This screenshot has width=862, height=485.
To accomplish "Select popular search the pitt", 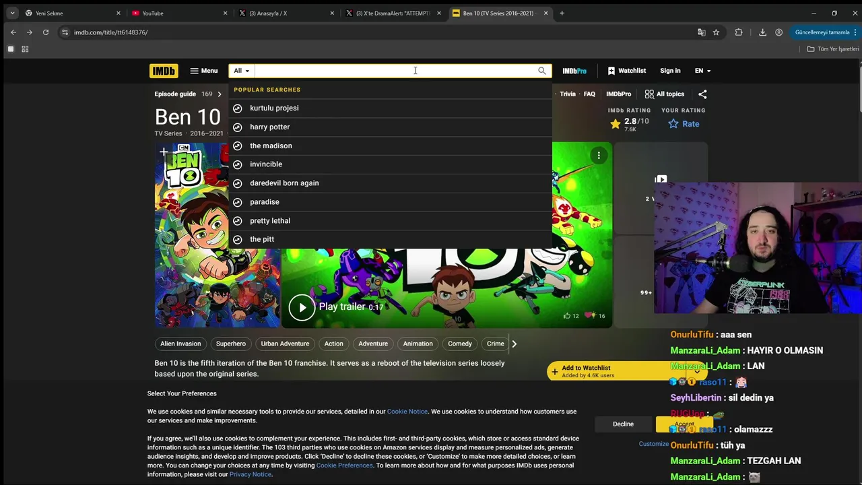I will point(390,239).
